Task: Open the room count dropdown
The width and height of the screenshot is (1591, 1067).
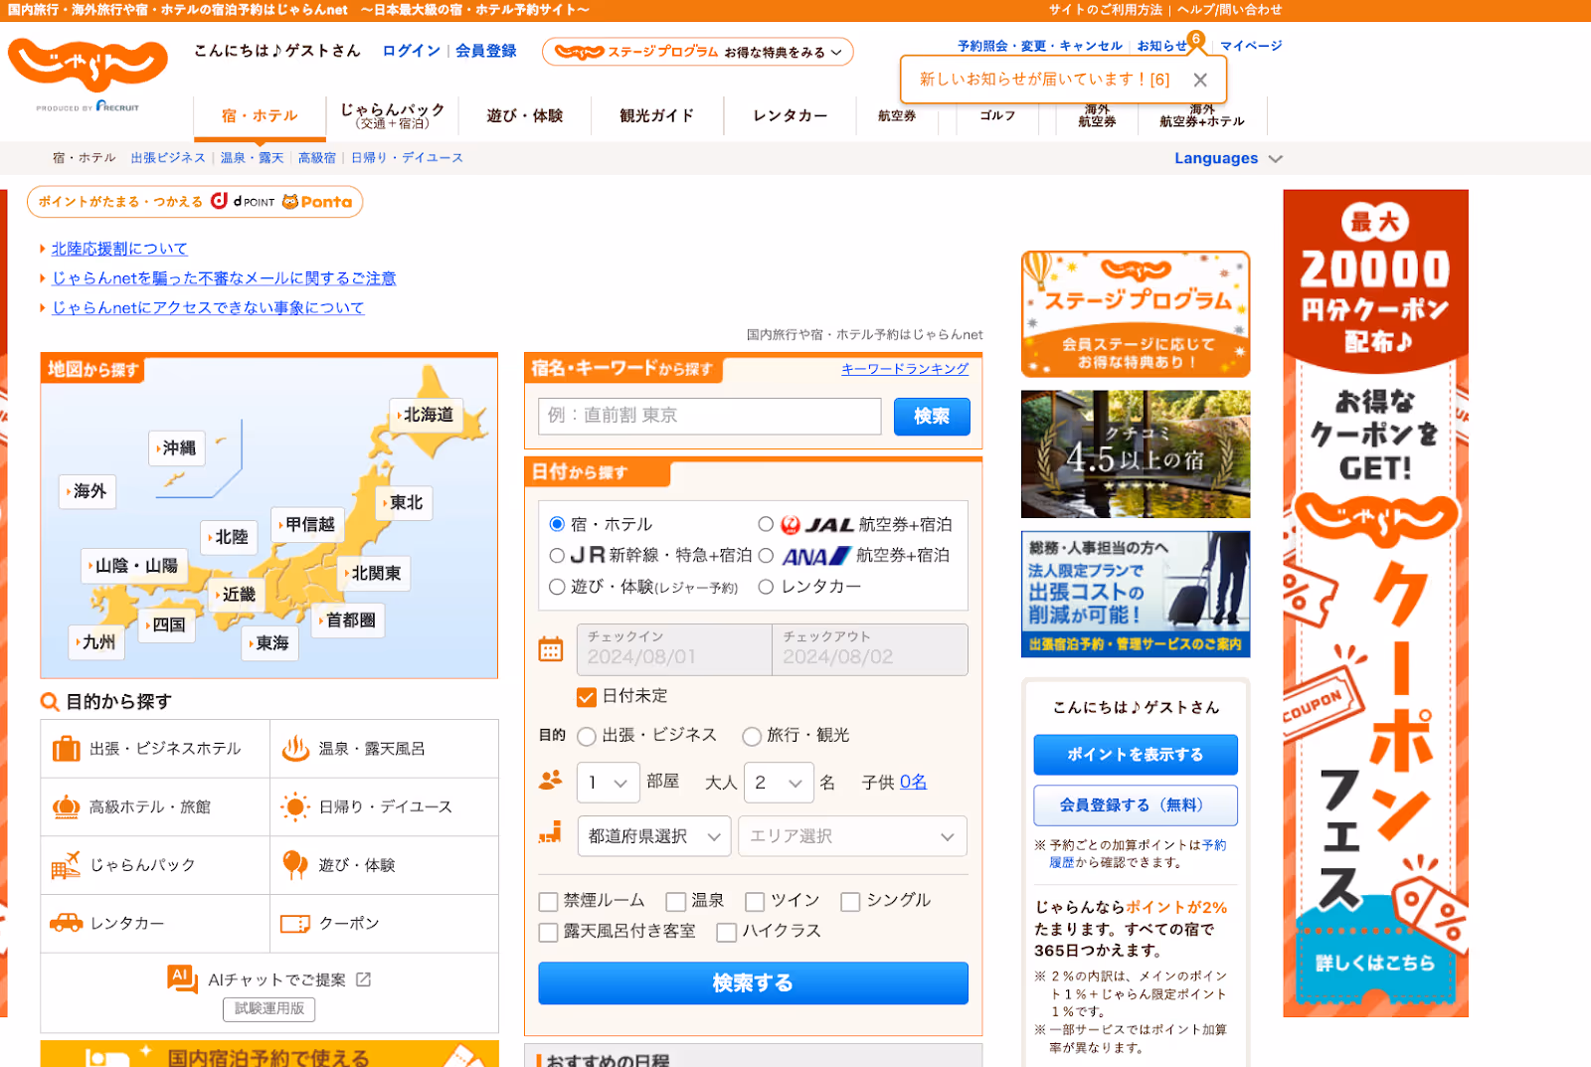Action: click(609, 783)
